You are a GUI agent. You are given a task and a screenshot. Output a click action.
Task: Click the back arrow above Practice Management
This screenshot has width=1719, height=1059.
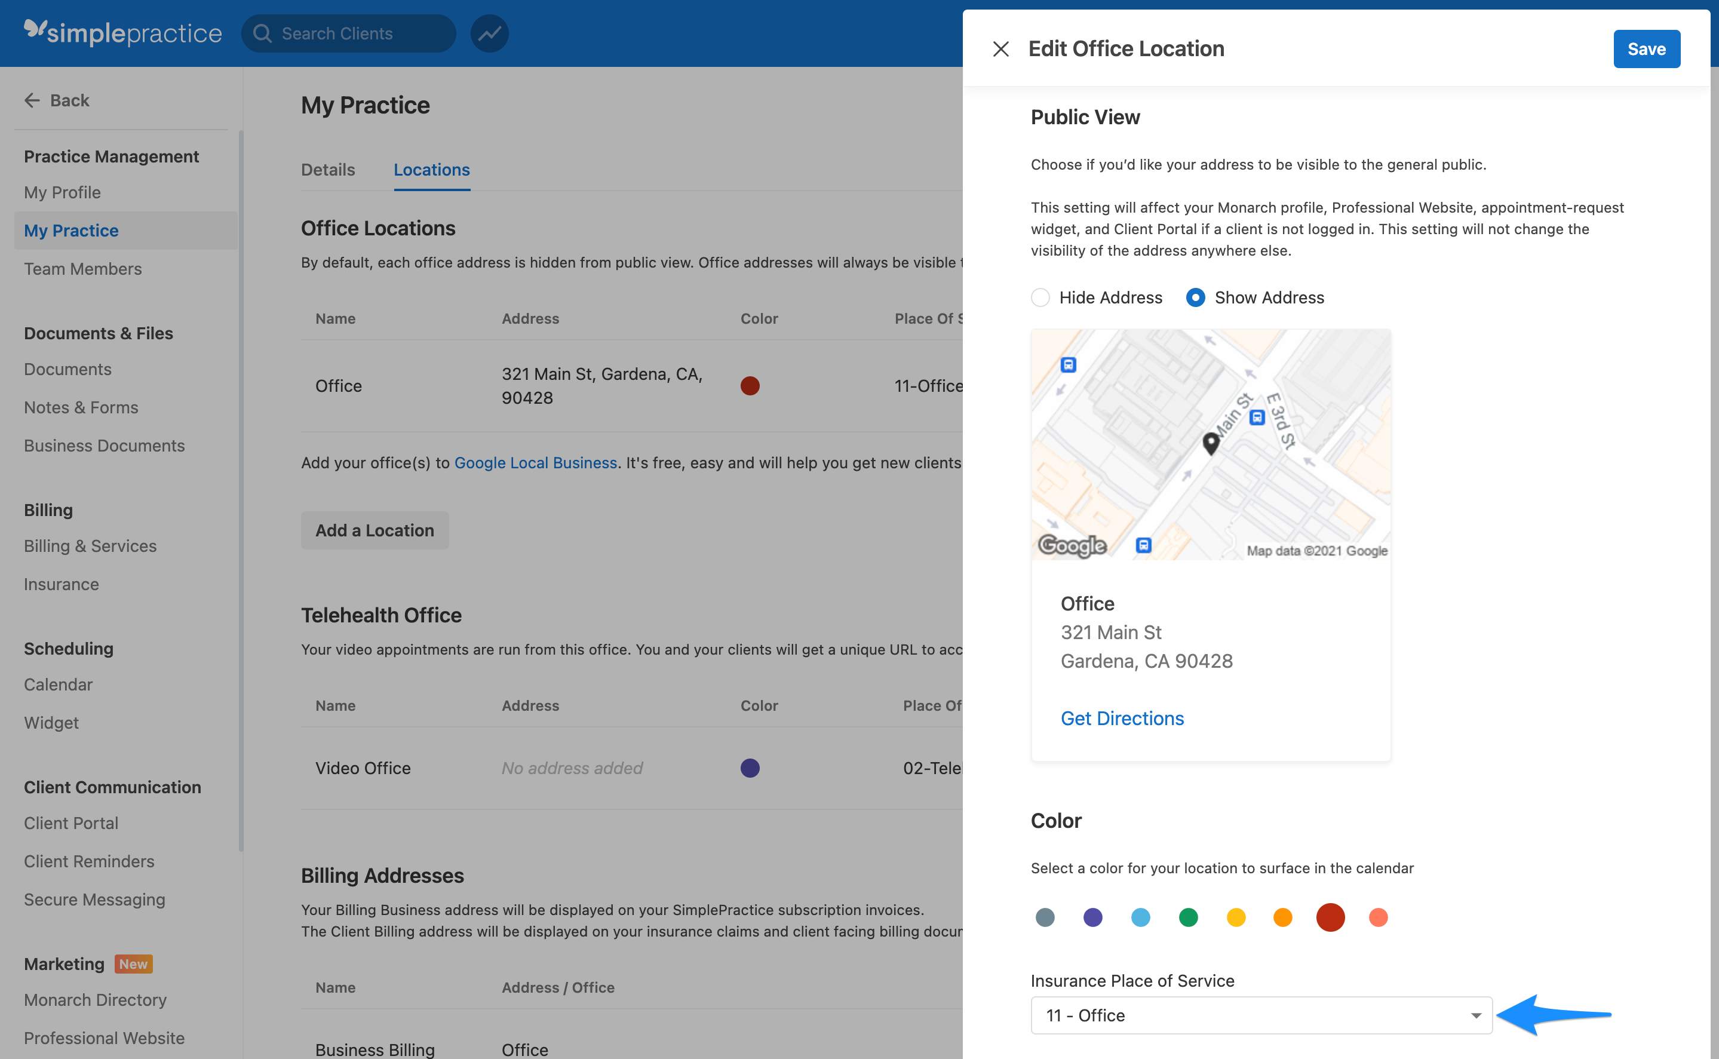point(32,100)
